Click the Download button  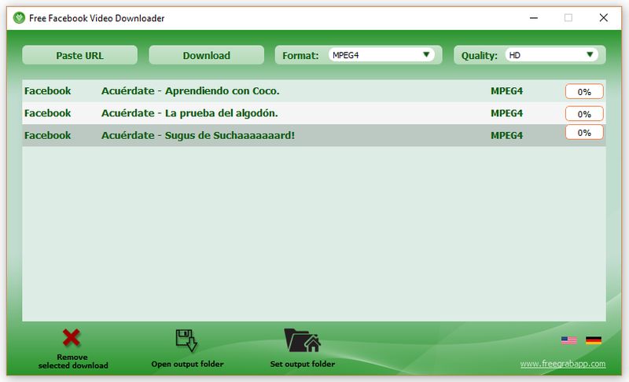pyautogui.click(x=207, y=55)
